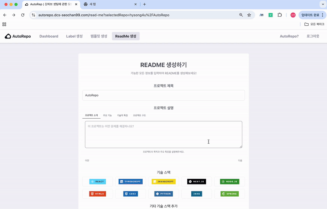
Task: Click the green extension icon in toolbar
Action: point(271,15)
